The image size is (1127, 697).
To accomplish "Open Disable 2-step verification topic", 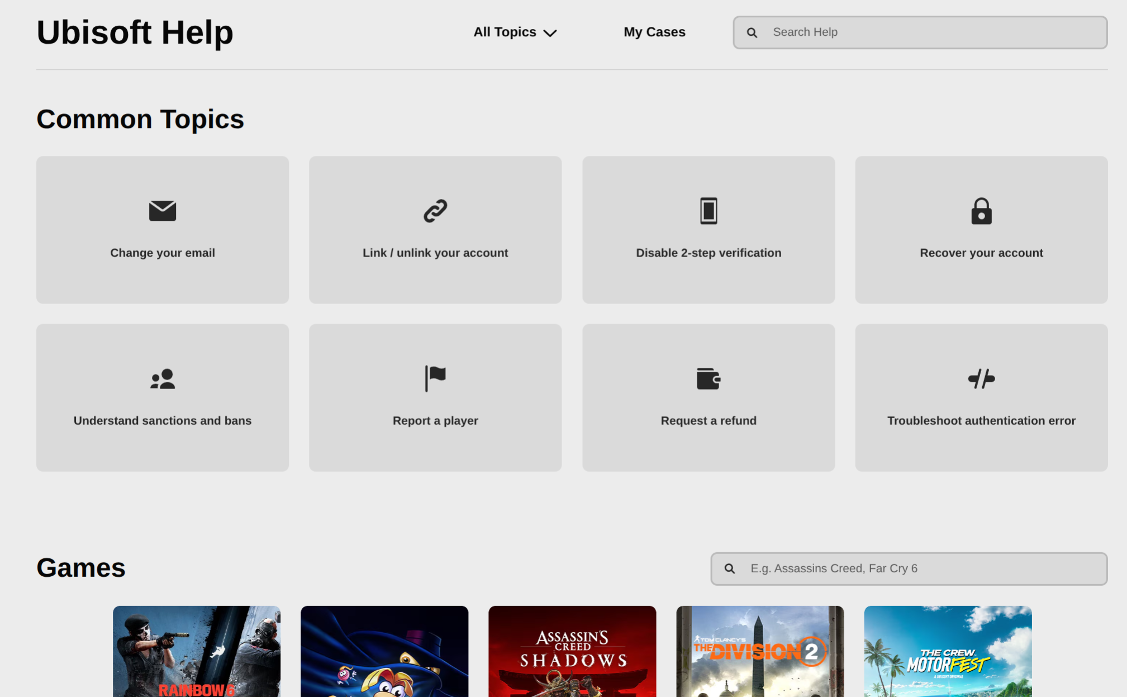I will 708,230.
